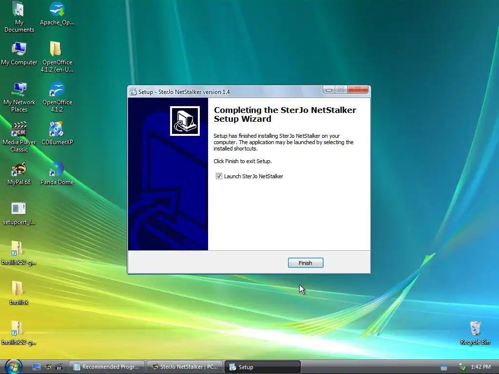Select the My Network Places desktop icon
This screenshot has height=374, width=499.
pyautogui.click(x=19, y=97)
